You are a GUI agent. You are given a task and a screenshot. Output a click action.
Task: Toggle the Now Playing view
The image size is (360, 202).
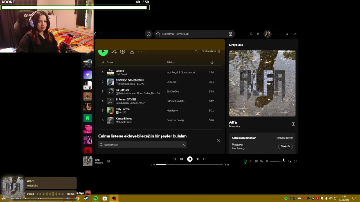pos(245,161)
